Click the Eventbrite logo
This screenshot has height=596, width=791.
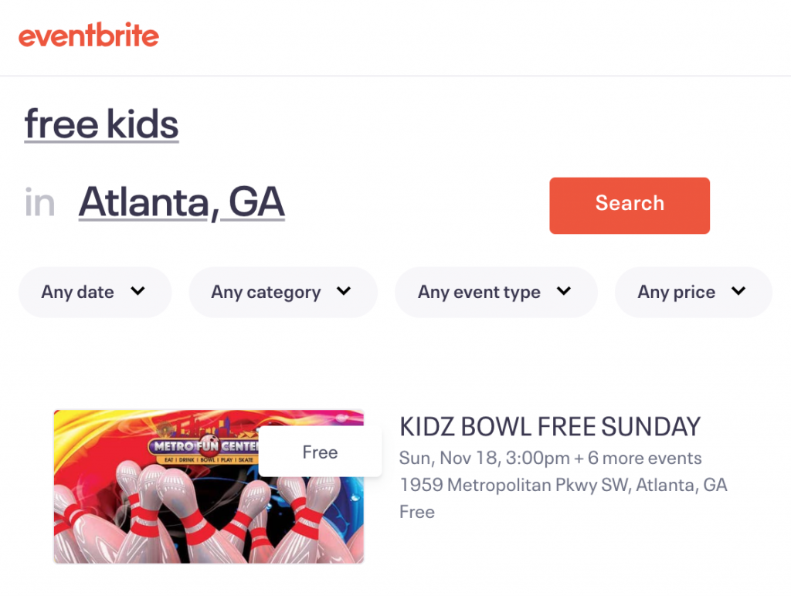tap(89, 36)
